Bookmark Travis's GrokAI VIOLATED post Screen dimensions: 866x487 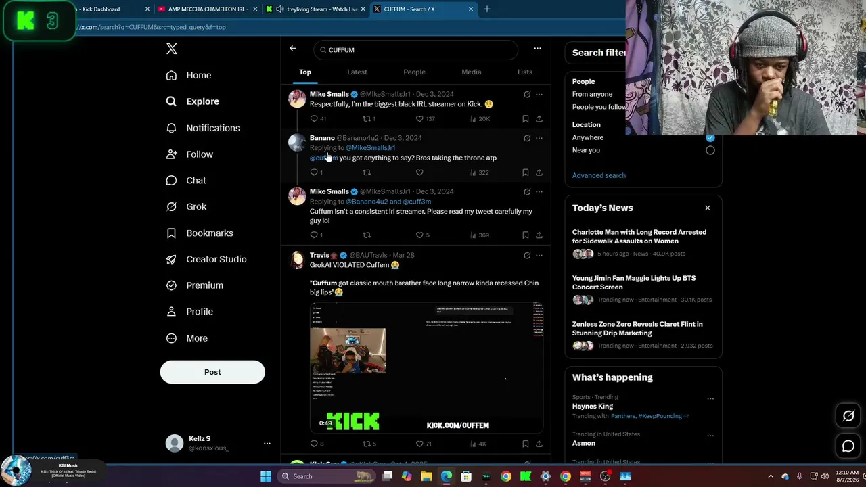pos(525,444)
